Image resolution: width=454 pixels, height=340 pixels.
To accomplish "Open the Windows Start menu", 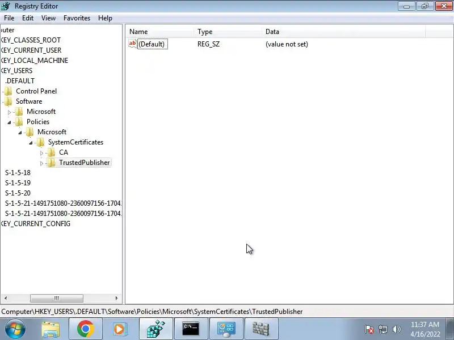I will point(15,329).
